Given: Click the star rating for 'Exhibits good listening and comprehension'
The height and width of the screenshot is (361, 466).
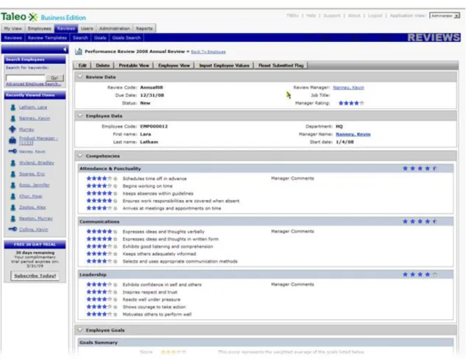Looking at the screenshot, I should click(x=99, y=246).
